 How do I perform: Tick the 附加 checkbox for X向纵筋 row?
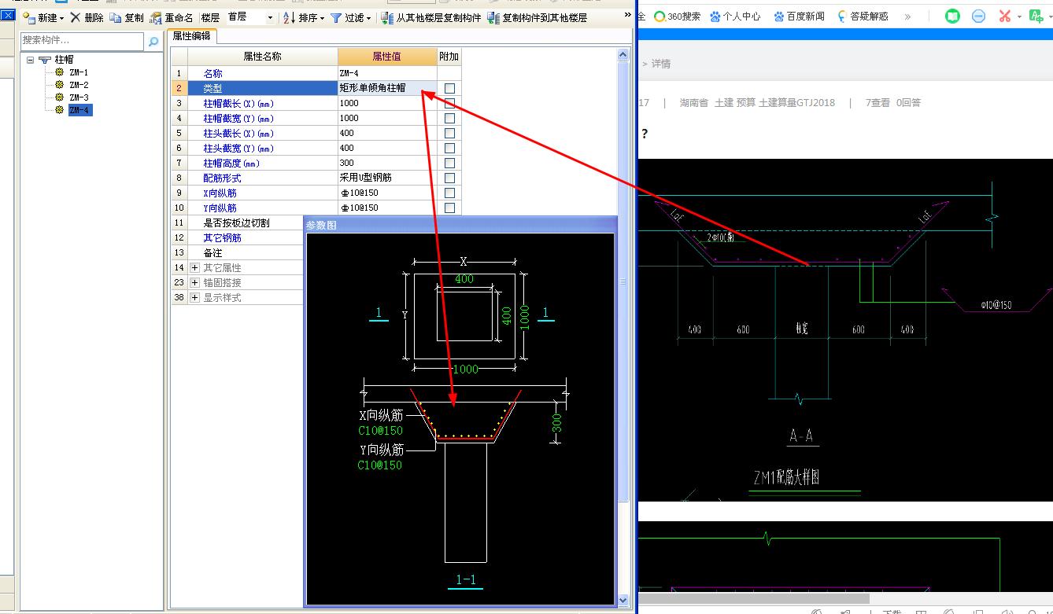449,193
